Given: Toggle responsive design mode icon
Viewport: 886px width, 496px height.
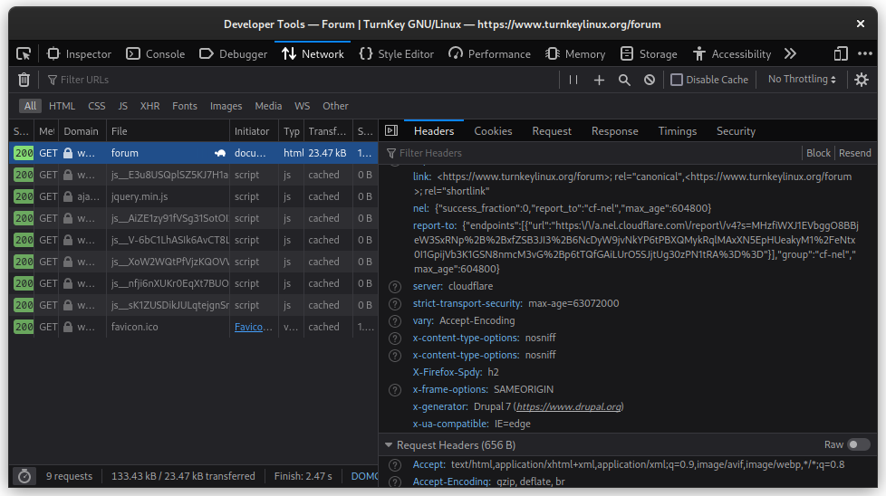Looking at the screenshot, I should 842,54.
